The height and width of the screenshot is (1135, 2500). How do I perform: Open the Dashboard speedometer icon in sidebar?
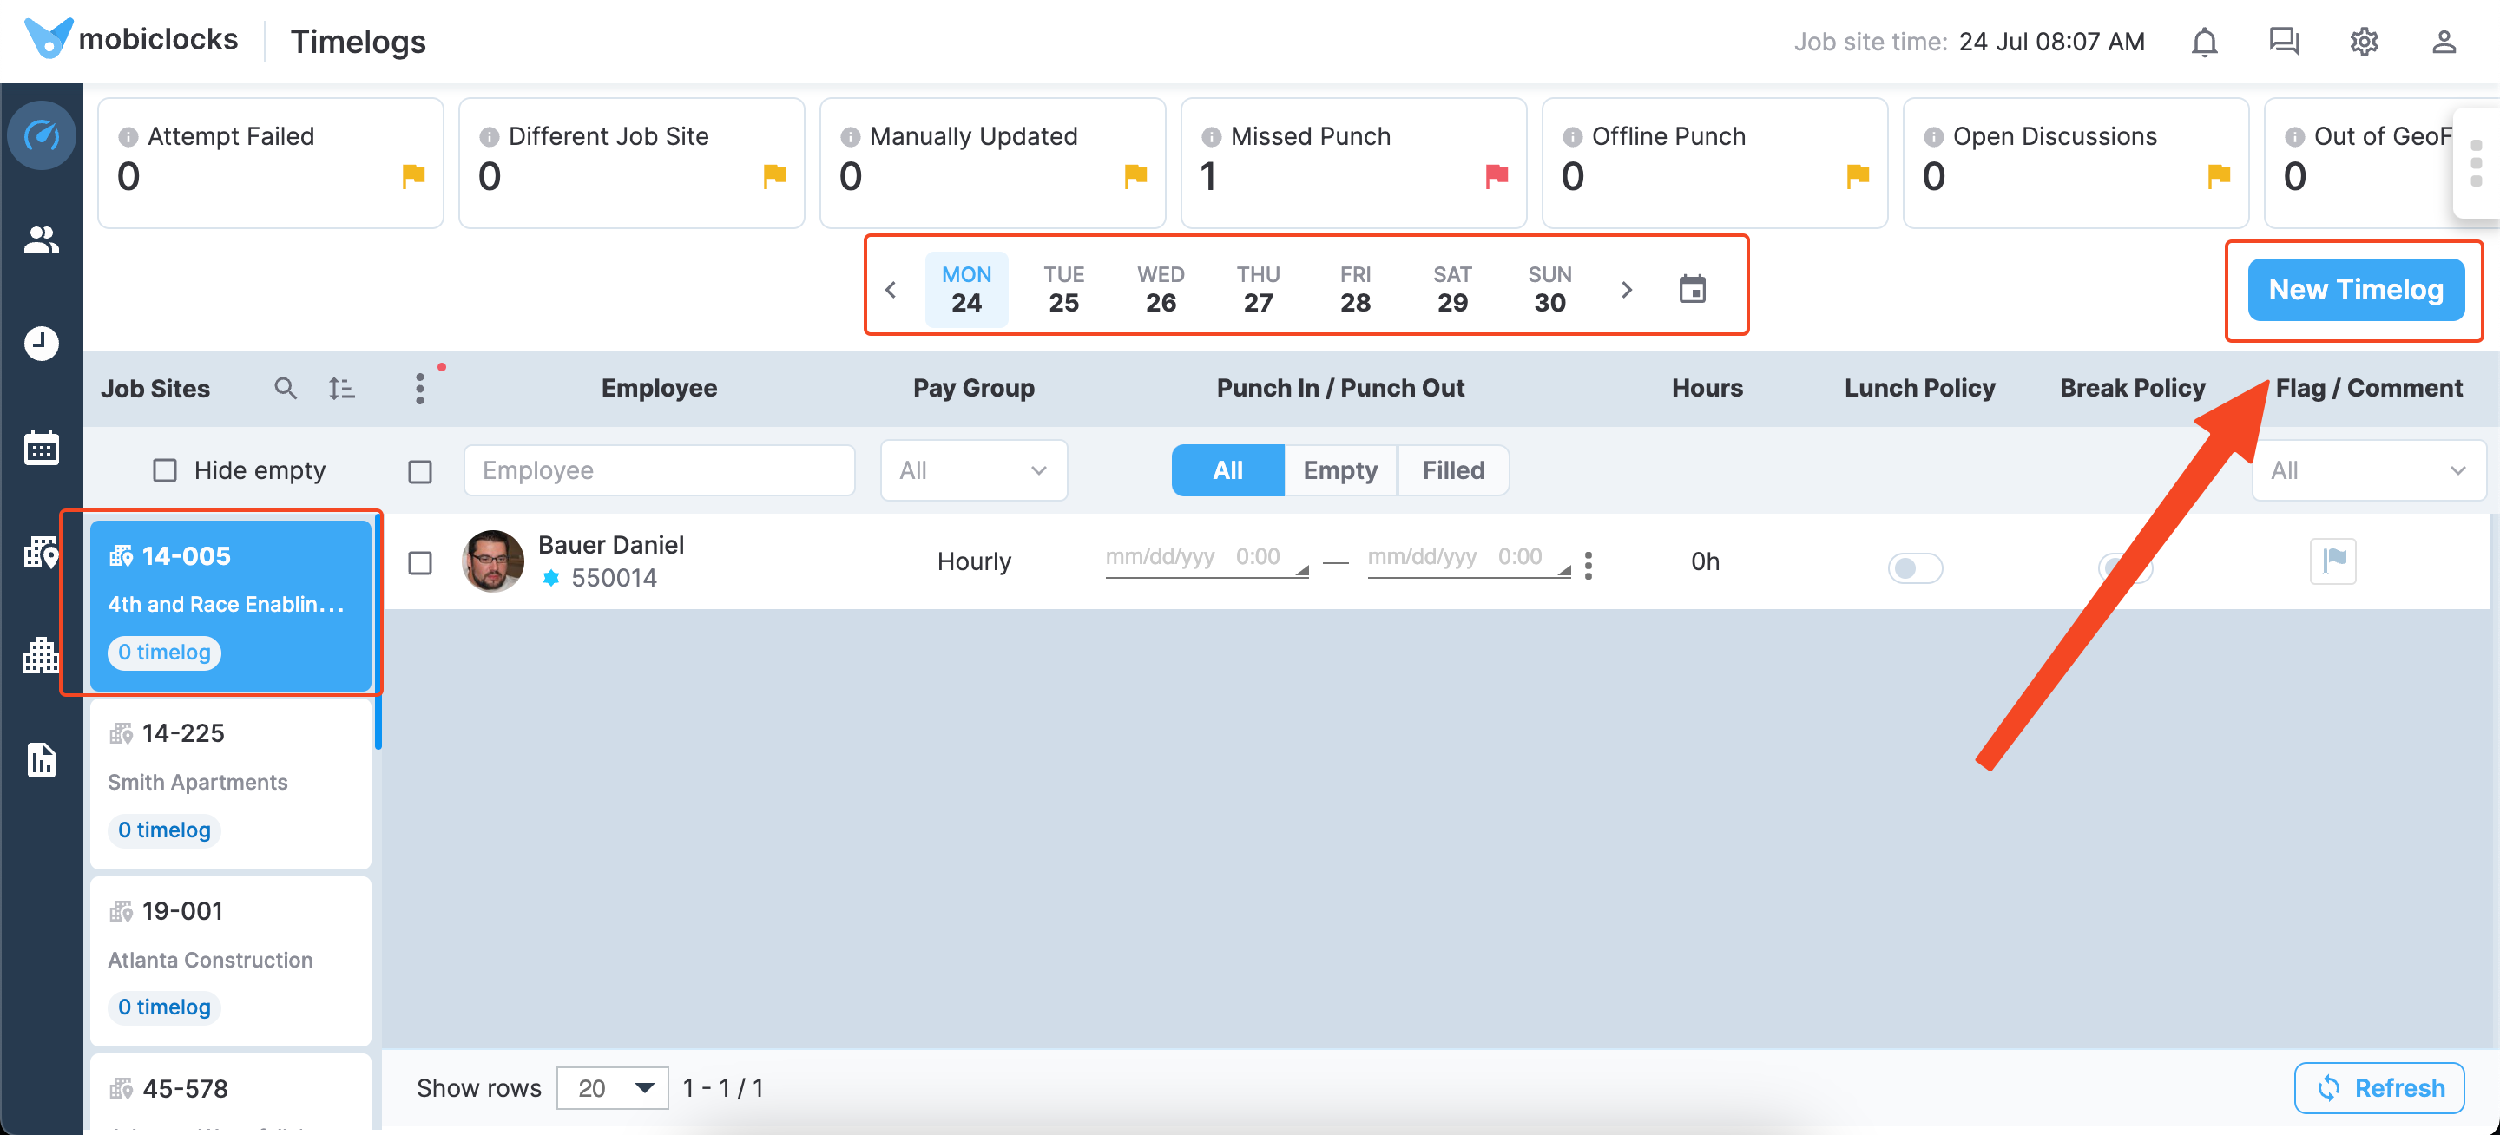[x=42, y=136]
